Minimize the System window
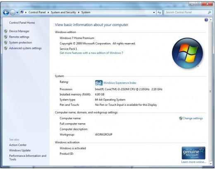 pos(192,4)
